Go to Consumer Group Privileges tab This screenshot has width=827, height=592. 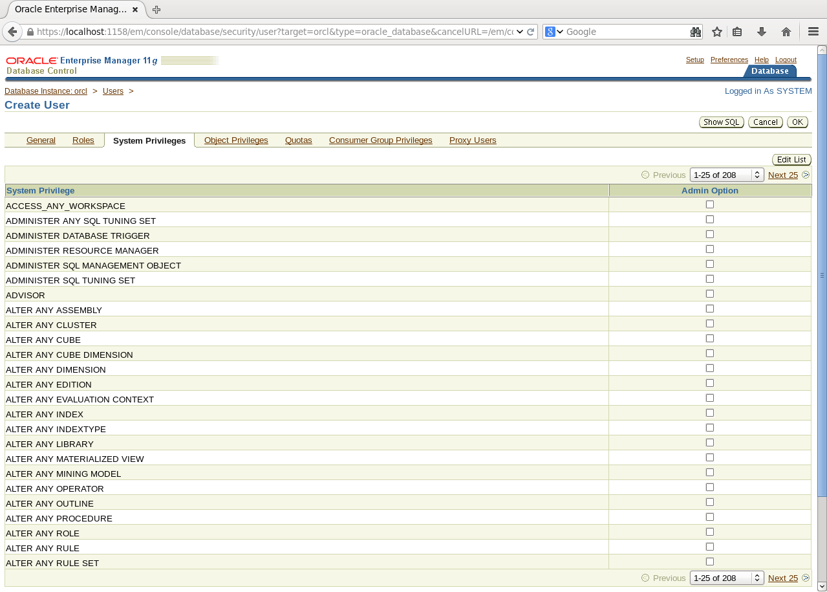point(381,140)
